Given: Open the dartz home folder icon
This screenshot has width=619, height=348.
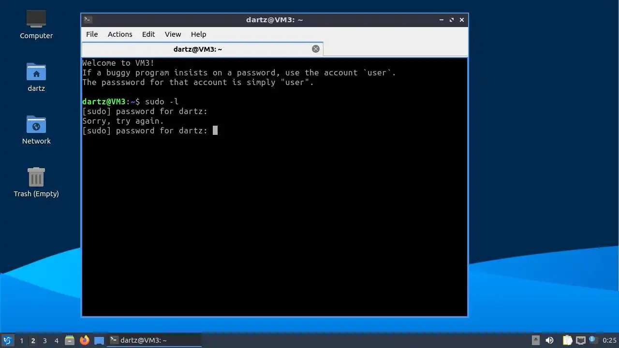Looking at the screenshot, I should pyautogui.click(x=36, y=77).
